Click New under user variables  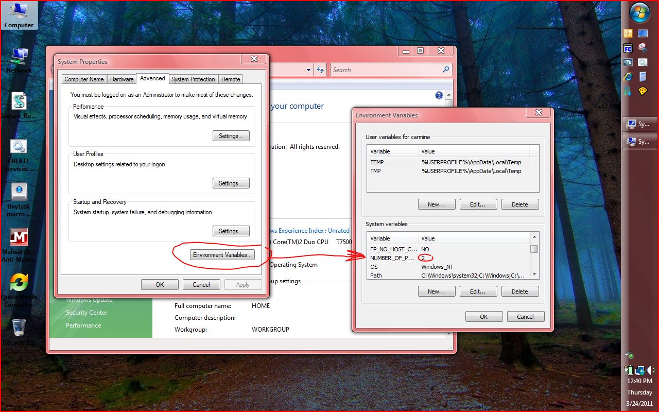[437, 204]
